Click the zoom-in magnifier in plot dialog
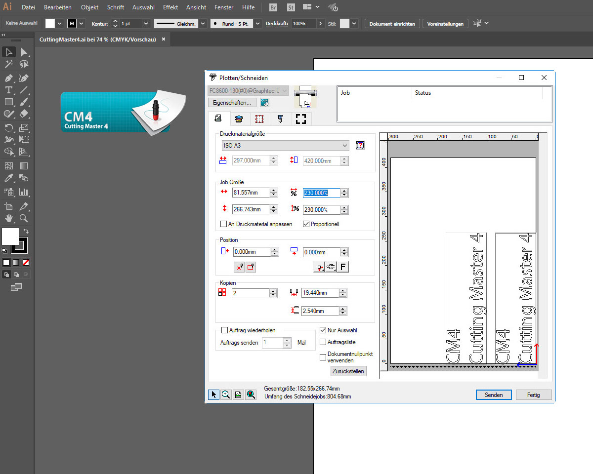Image resolution: width=593 pixels, height=474 pixels. click(x=226, y=395)
